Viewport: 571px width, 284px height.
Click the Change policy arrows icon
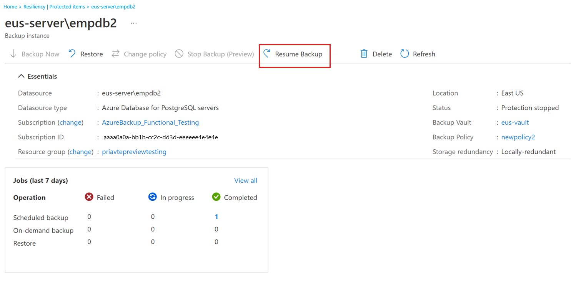pyautogui.click(x=115, y=54)
